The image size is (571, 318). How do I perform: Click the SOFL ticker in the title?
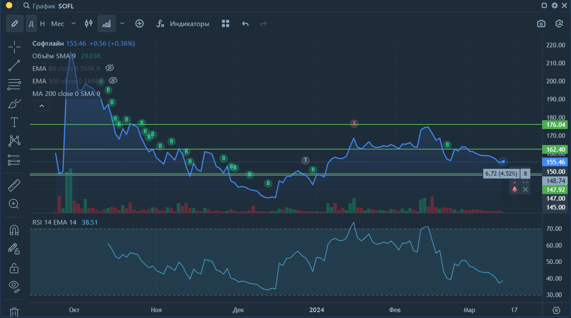point(66,6)
